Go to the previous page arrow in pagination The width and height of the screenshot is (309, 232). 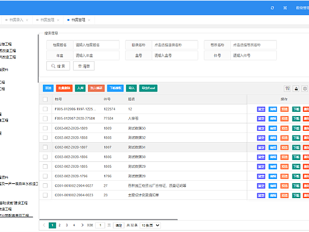pyautogui.click(x=44, y=225)
